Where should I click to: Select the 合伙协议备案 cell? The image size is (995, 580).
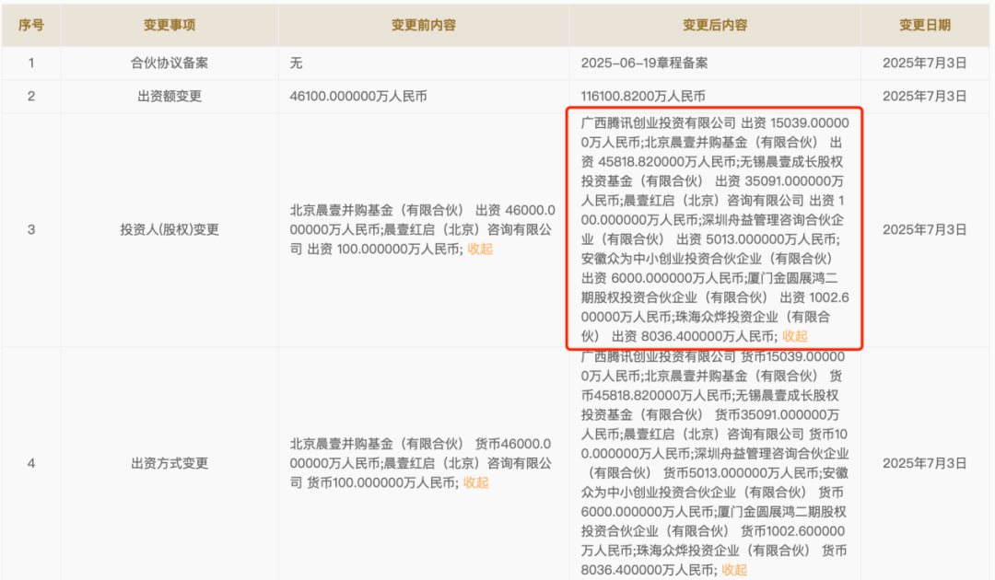[x=170, y=63]
